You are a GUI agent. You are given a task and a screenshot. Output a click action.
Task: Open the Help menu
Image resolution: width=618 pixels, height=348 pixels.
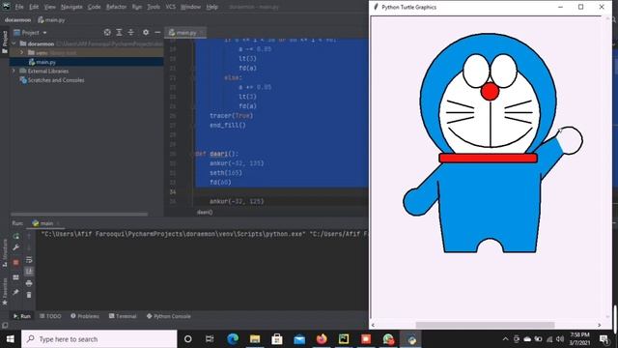212,7
